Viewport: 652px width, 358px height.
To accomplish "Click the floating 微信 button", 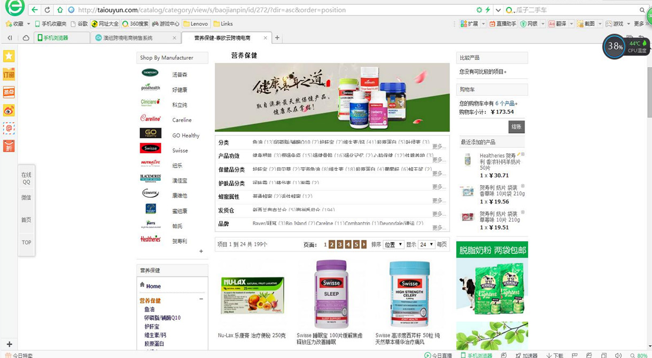I will click(x=26, y=198).
